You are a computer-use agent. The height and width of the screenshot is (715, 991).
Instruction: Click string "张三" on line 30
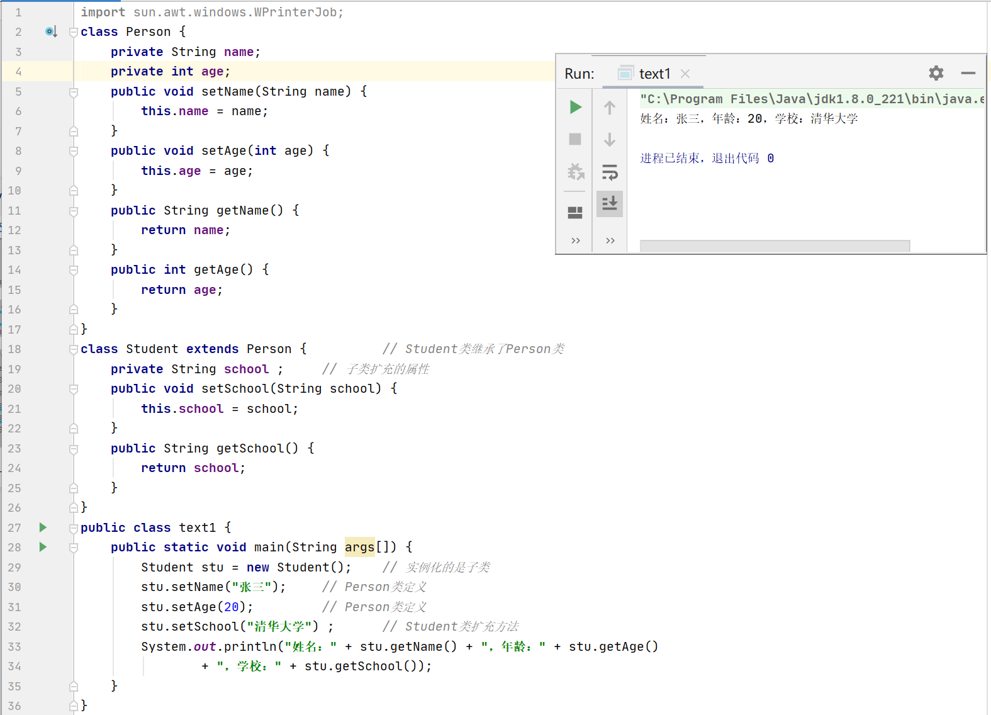coord(252,587)
